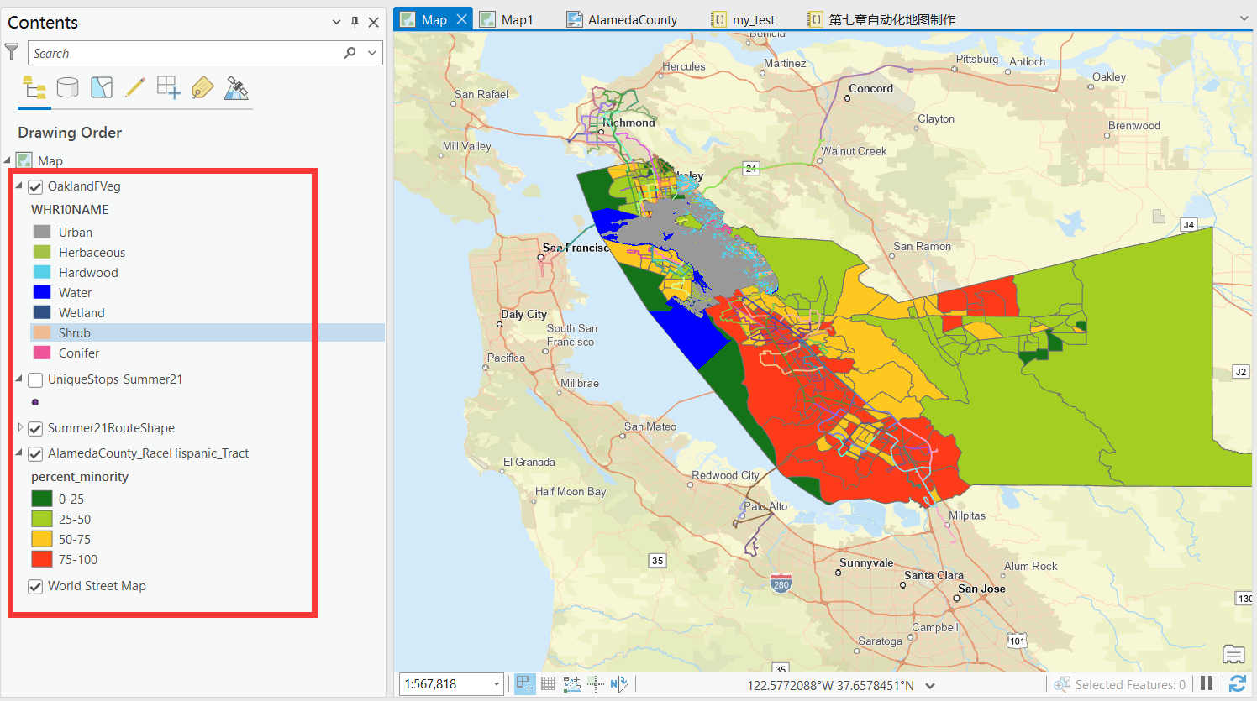Open the 第七章自动化地图制作 tab
Viewport: 1257px width, 701px height.
click(881, 19)
